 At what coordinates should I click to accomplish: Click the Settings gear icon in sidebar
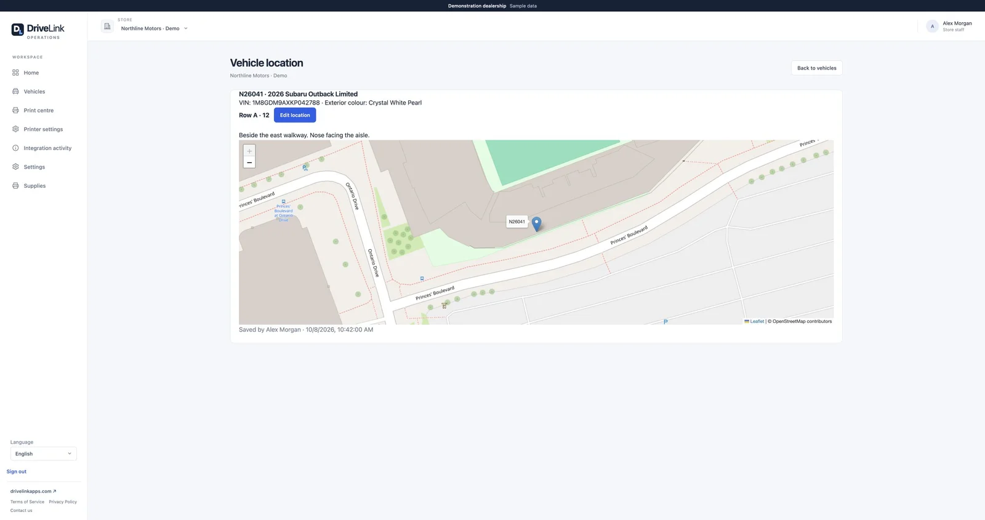click(15, 167)
